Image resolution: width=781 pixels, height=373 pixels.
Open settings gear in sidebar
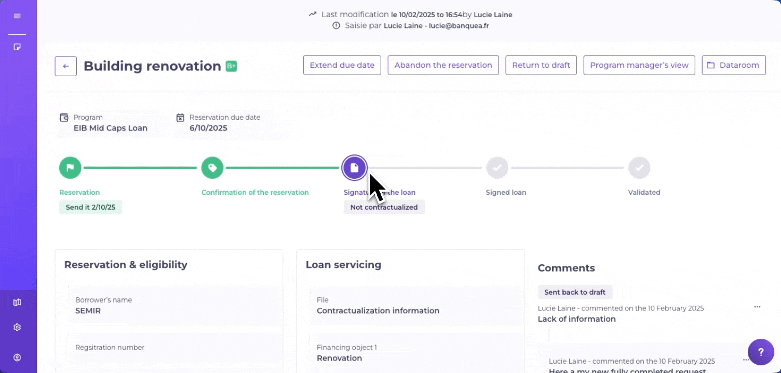tap(17, 327)
